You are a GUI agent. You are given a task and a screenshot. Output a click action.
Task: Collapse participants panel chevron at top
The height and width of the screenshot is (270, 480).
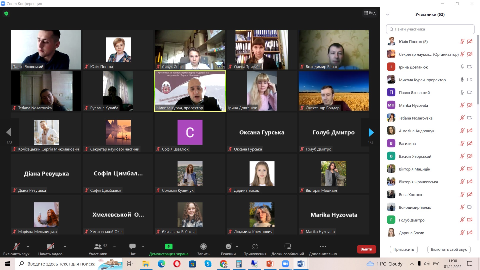[387, 14]
